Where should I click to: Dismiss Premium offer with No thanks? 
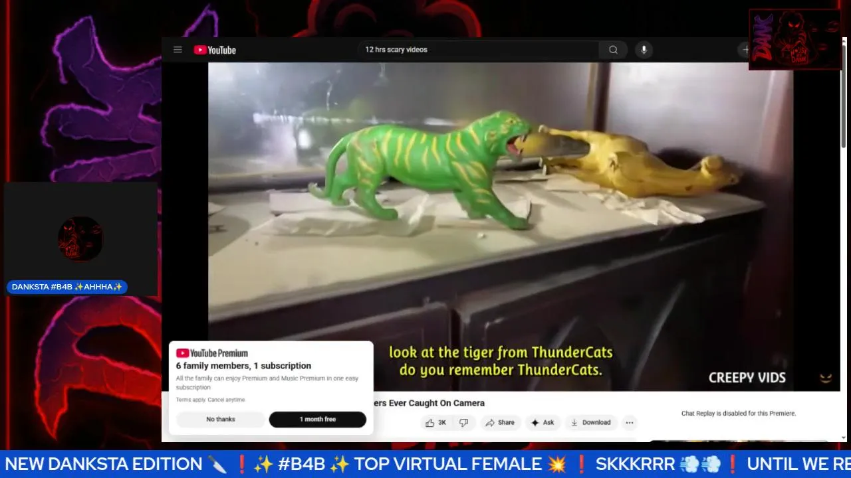221,420
